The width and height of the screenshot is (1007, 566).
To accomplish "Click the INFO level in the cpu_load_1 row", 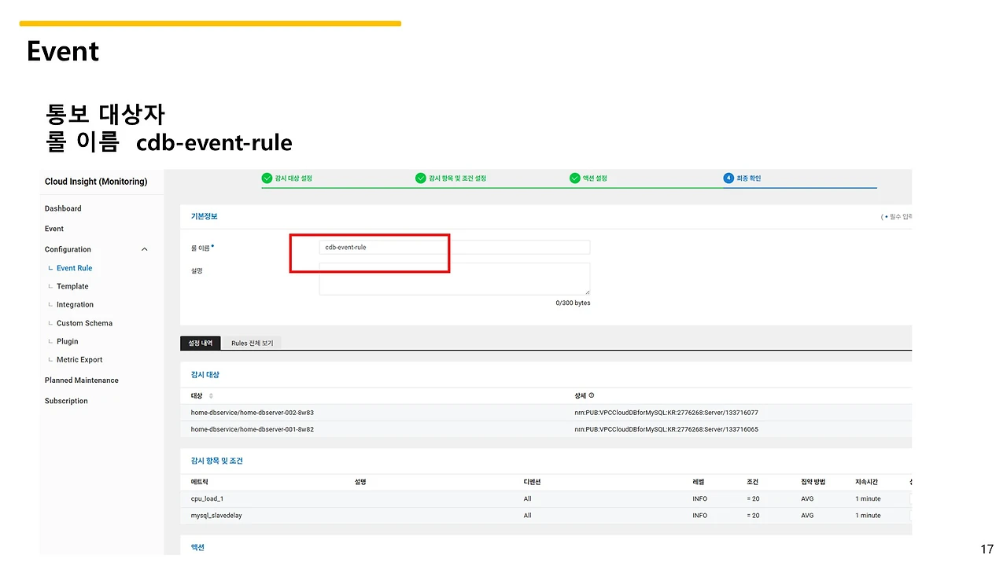I will click(x=700, y=499).
